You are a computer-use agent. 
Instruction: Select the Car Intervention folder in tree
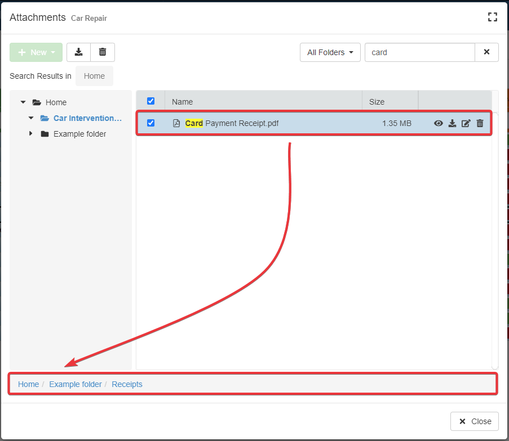87,118
